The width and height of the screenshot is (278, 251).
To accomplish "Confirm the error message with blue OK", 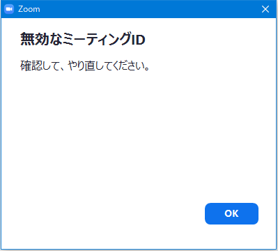I will click(x=231, y=213).
